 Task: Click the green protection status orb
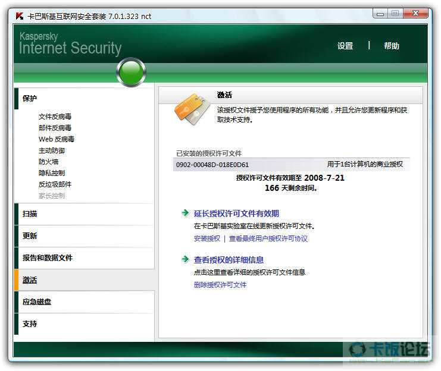pos(131,72)
